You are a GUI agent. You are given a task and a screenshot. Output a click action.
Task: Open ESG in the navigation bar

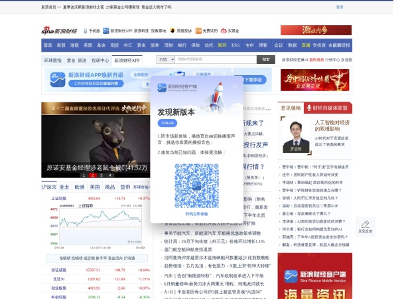point(235,45)
